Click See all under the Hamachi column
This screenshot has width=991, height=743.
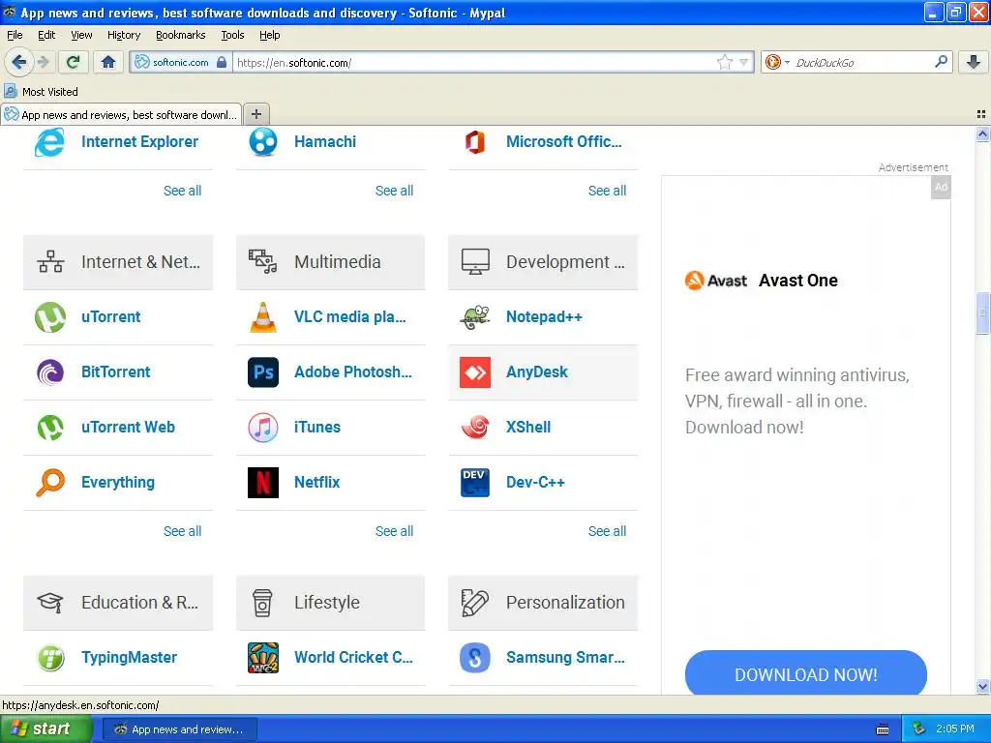(395, 191)
